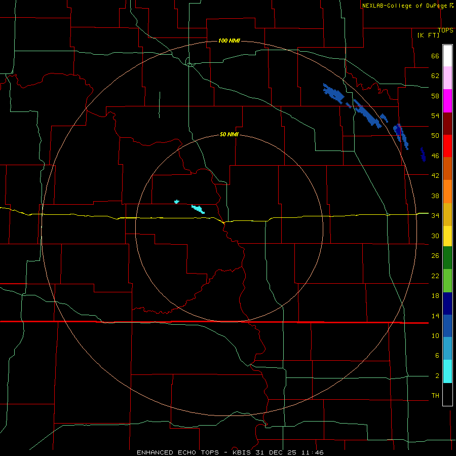
Task: Click the 50 value on the legend
Action: 435,136
